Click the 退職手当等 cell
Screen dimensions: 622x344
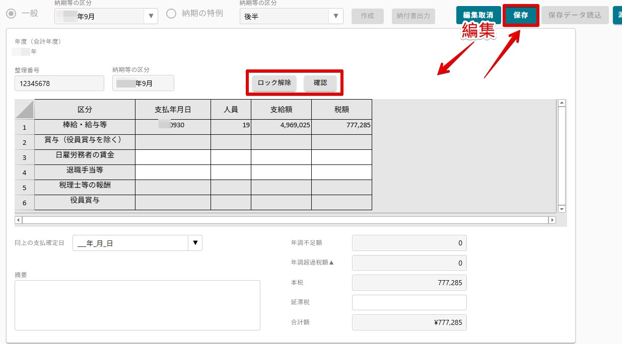[x=85, y=172]
